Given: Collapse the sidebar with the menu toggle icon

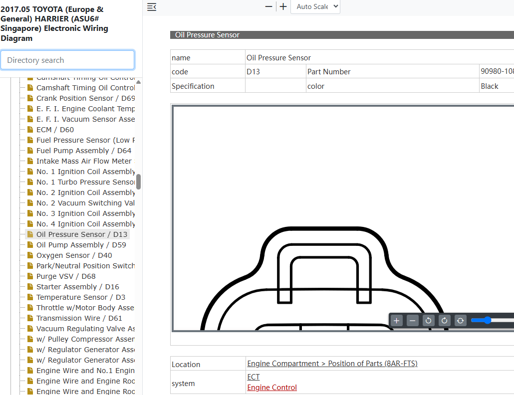Looking at the screenshot, I should click(151, 6).
